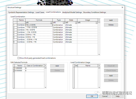
Task: Select row header number 8 in combinations
Action: pyautogui.click(x=15, y=42)
